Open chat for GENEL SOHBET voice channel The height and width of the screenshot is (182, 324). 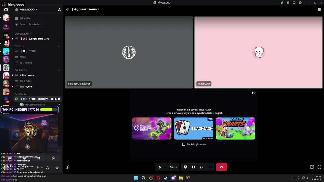(x=52, y=99)
